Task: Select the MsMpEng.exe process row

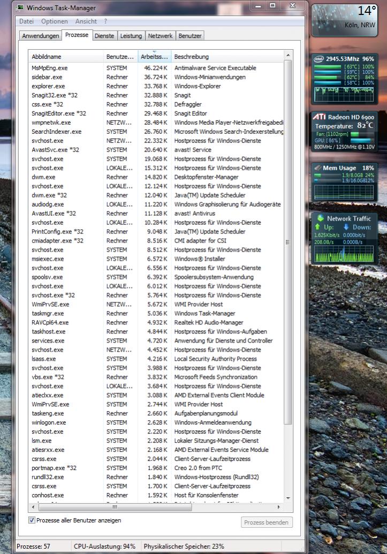Action: (x=156, y=68)
